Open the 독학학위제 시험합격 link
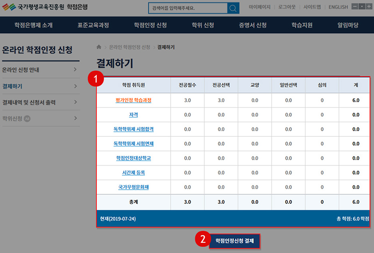This screenshot has width=374, height=253. click(x=133, y=129)
